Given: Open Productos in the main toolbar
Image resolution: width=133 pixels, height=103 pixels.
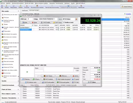Looking at the screenshot, I should (27, 7).
